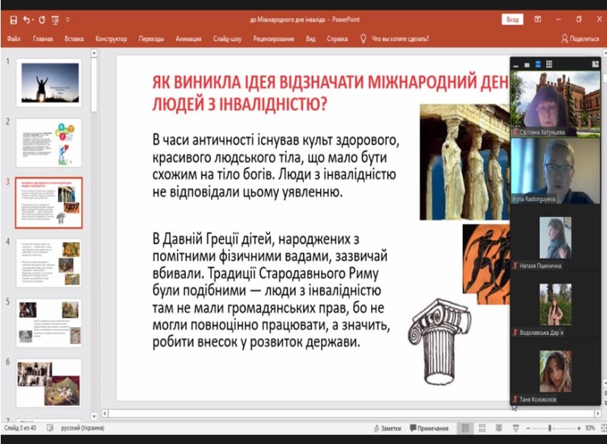607x444 pixels.
Task: Start Slide Show from status bar icon
Action: tap(516, 428)
